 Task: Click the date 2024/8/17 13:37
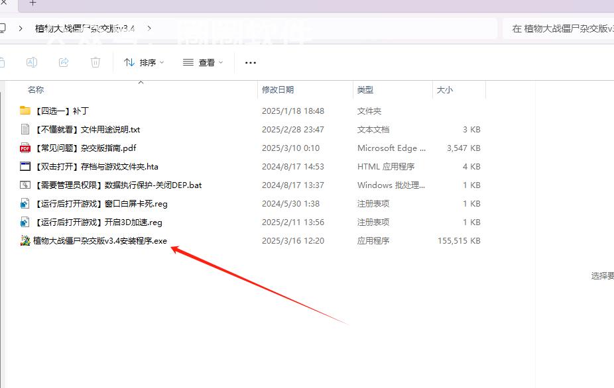tap(293, 185)
